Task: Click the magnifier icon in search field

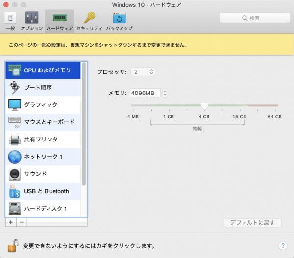Action: point(245,18)
